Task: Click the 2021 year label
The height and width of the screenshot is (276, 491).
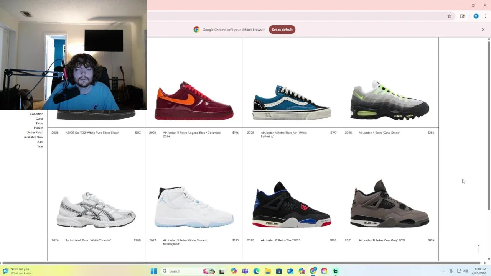Action: pyautogui.click(x=348, y=240)
